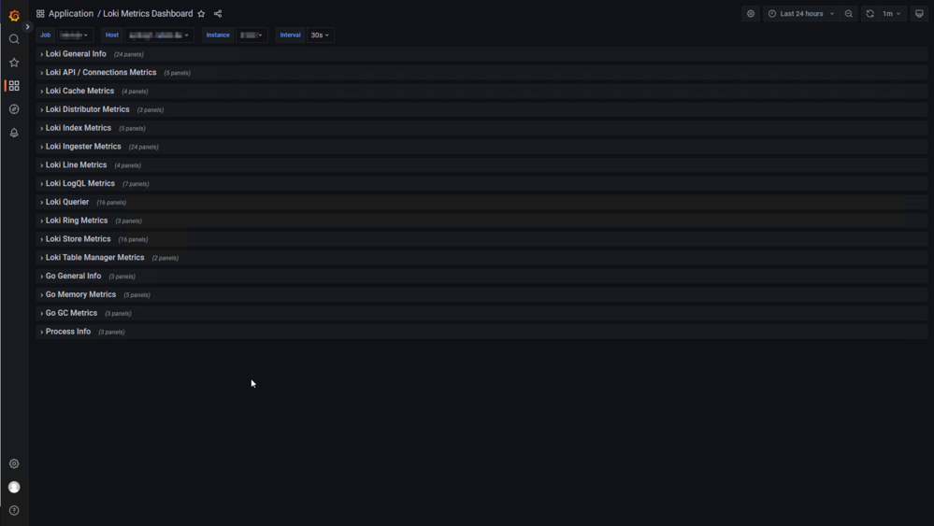934x526 pixels.
Task: Open the Grafana home logo
Action: (14, 15)
